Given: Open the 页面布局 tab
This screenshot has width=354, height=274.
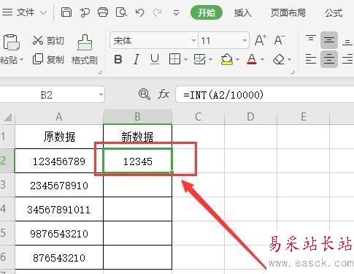Looking at the screenshot, I should (x=288, y=12).
